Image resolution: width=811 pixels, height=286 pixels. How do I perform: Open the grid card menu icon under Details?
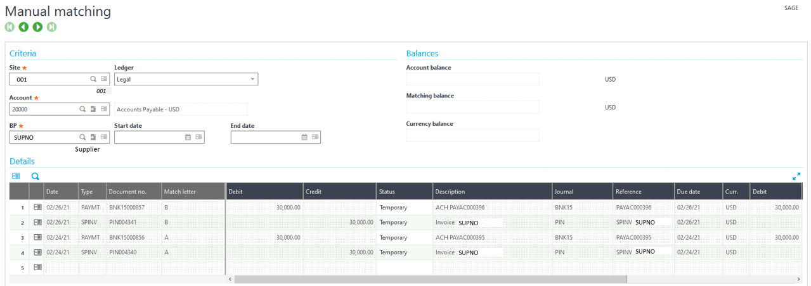(x=16, y=177)
